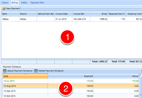Click the Delete Payment Schedule label
The image size is (142, 98).
point(51,71)
